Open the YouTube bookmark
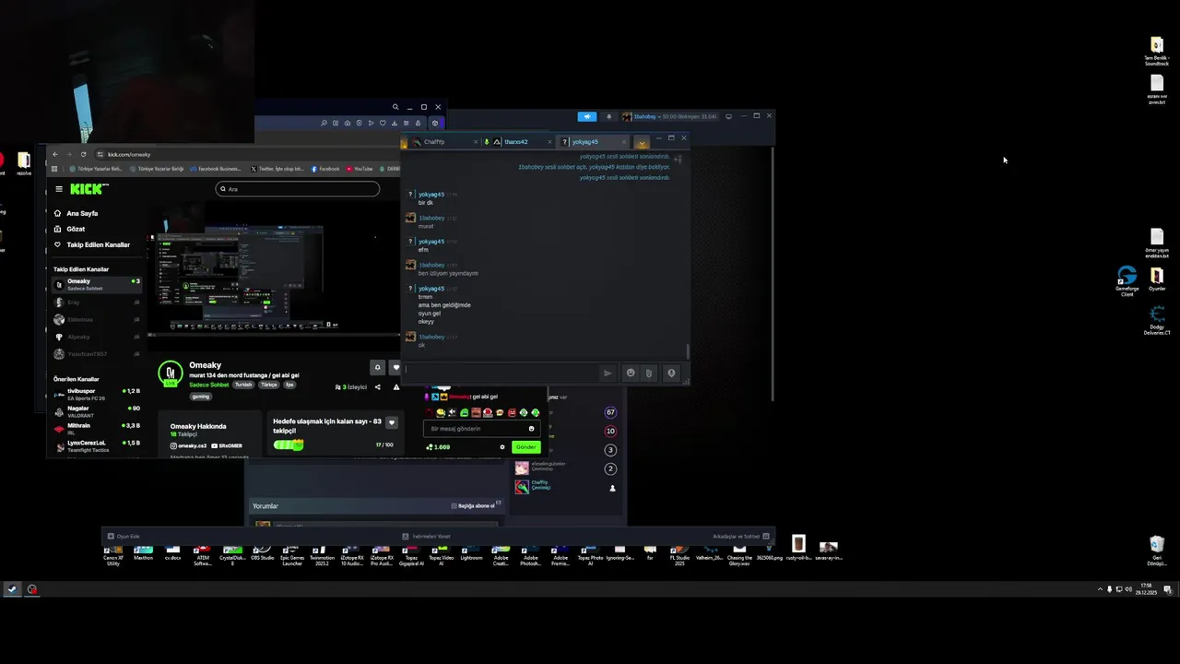 click(x=359, y=169)
